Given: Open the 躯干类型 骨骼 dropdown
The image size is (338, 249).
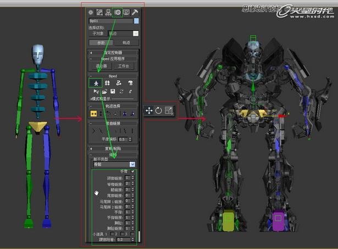Looking at the screenshot, I should click(x=114, y=165).
